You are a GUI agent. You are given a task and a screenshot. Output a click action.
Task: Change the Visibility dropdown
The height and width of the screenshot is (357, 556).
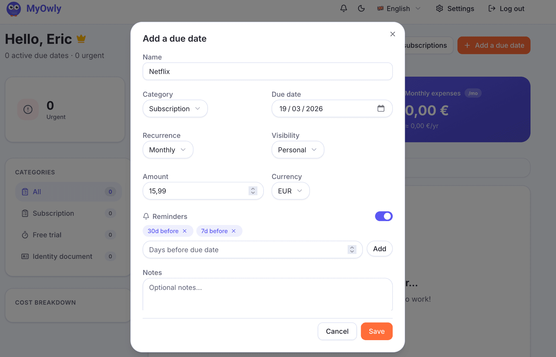pyautogui.click(x=298, y=150)
